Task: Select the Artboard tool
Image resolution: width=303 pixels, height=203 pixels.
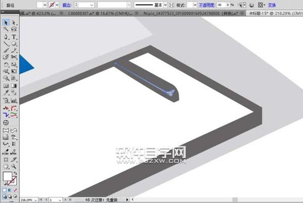Action: pos(6,160)
